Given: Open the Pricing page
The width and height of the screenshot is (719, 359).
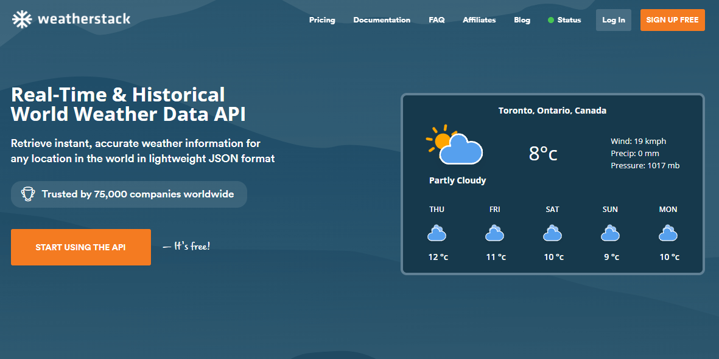Looking at the screenshot, I should pos(322,20).
